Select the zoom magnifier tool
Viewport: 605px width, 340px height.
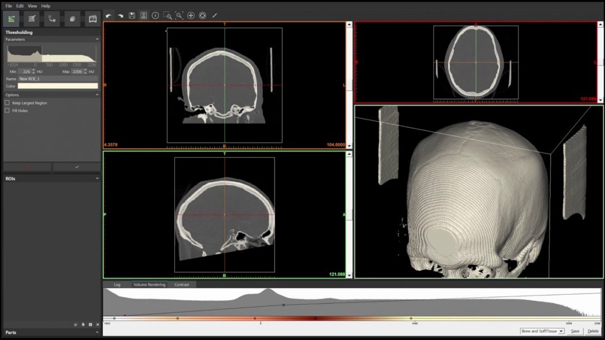click(179, 16)
